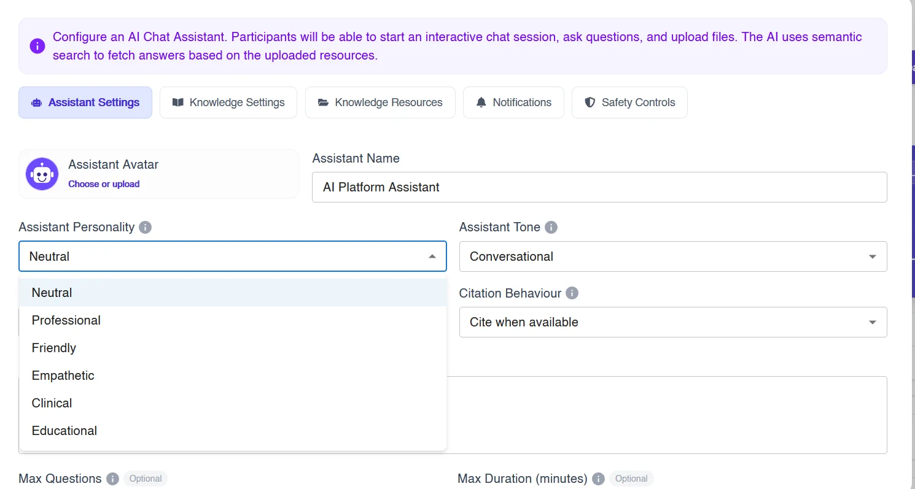Click the info icon beside Citation Behaviour
Screen dimensions: 915x489
(572, 293)
